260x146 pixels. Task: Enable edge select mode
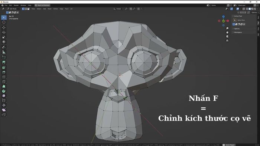point(26,9)
